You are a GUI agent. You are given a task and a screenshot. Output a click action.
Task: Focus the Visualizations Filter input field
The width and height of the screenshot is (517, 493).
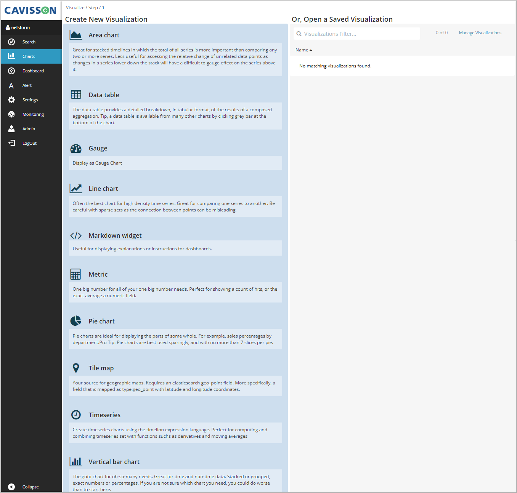click(x=357, y=34)
